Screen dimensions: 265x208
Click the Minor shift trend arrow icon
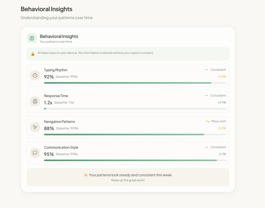point(207,121)
